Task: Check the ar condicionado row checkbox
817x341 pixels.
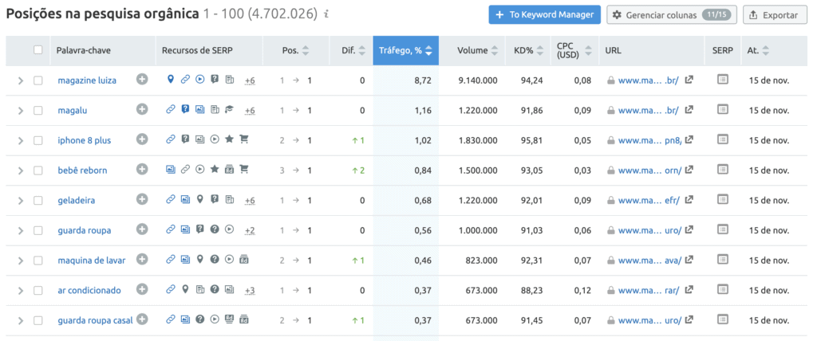Action: (38, 290)
